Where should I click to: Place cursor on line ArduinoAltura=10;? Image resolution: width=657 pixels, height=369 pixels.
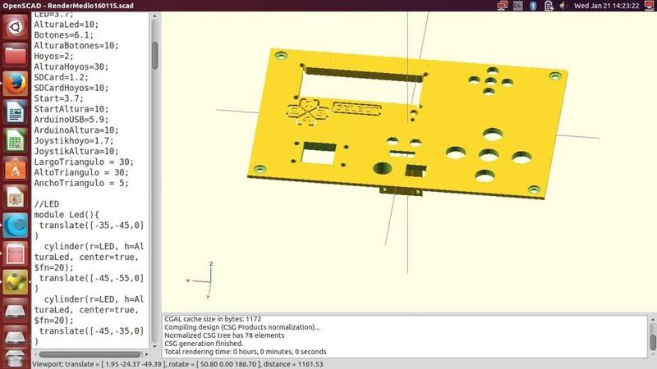[76, 130]
